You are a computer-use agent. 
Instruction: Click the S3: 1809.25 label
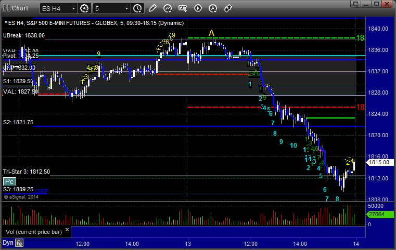click(x=18, y=190)
